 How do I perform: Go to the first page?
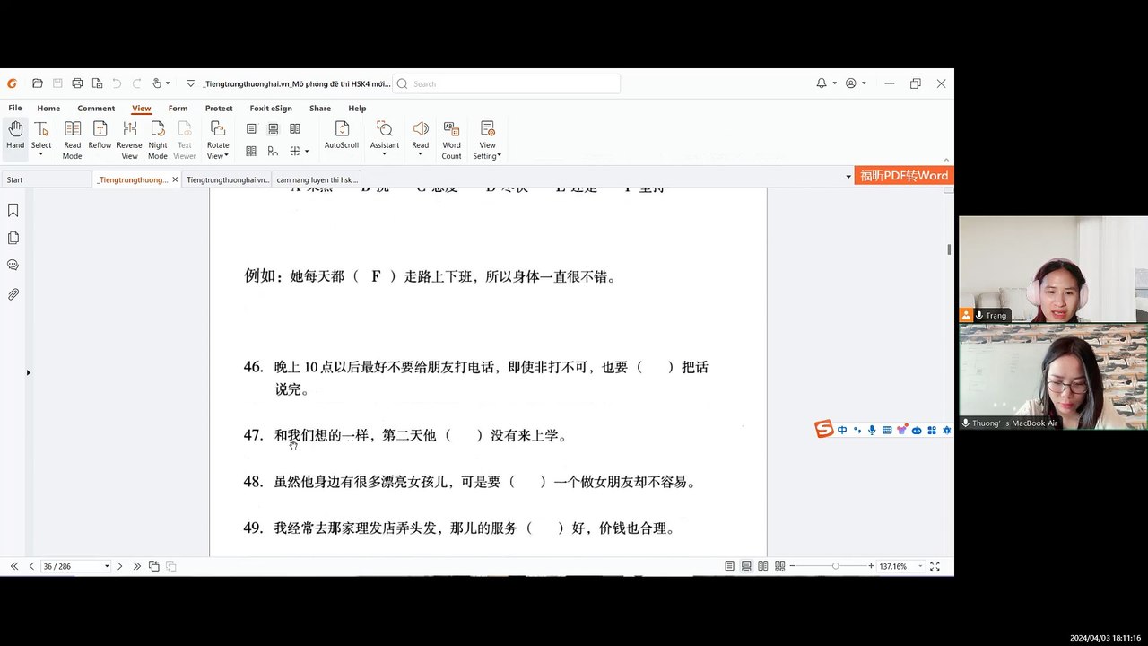click(x=14, y=566)
